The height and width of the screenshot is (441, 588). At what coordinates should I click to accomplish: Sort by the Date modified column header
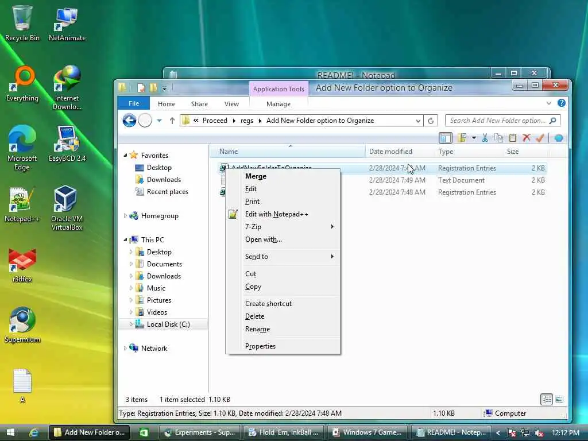pyautogui.click(x=400, y=152)
